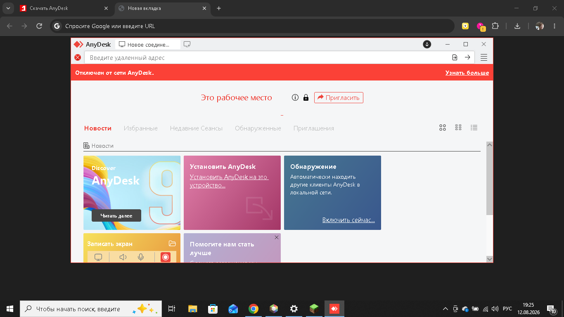This screenshot has height=317, width=564.
Task: Switch to 'Недавние Сеансы' tab
Action: 196,128
